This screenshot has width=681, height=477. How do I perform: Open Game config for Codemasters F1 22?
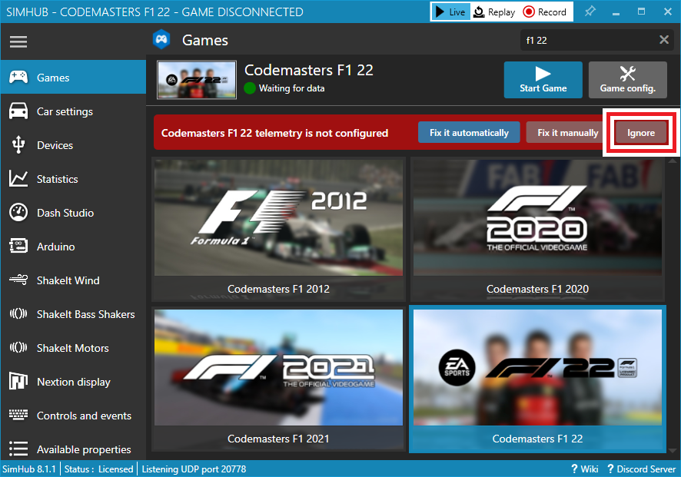[627, 79]
